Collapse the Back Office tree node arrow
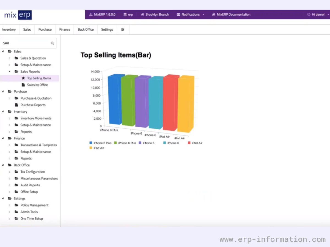Viewport: 330px width, 247px height. (3, 165)
